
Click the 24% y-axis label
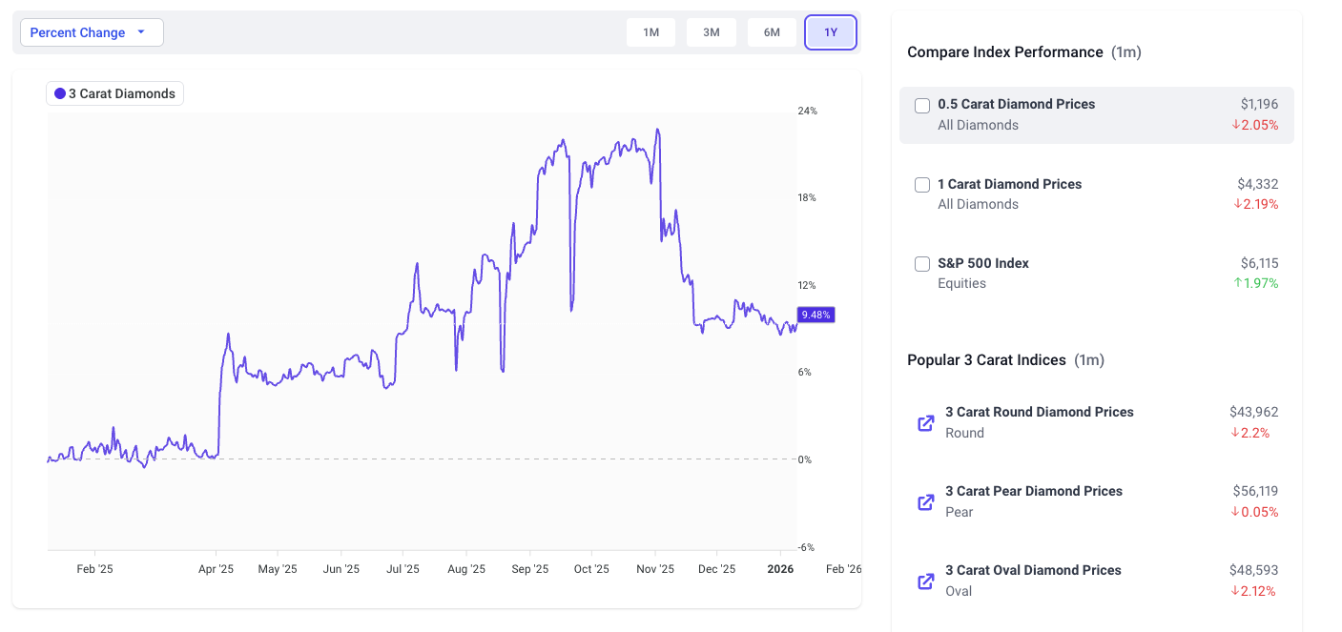807,111
